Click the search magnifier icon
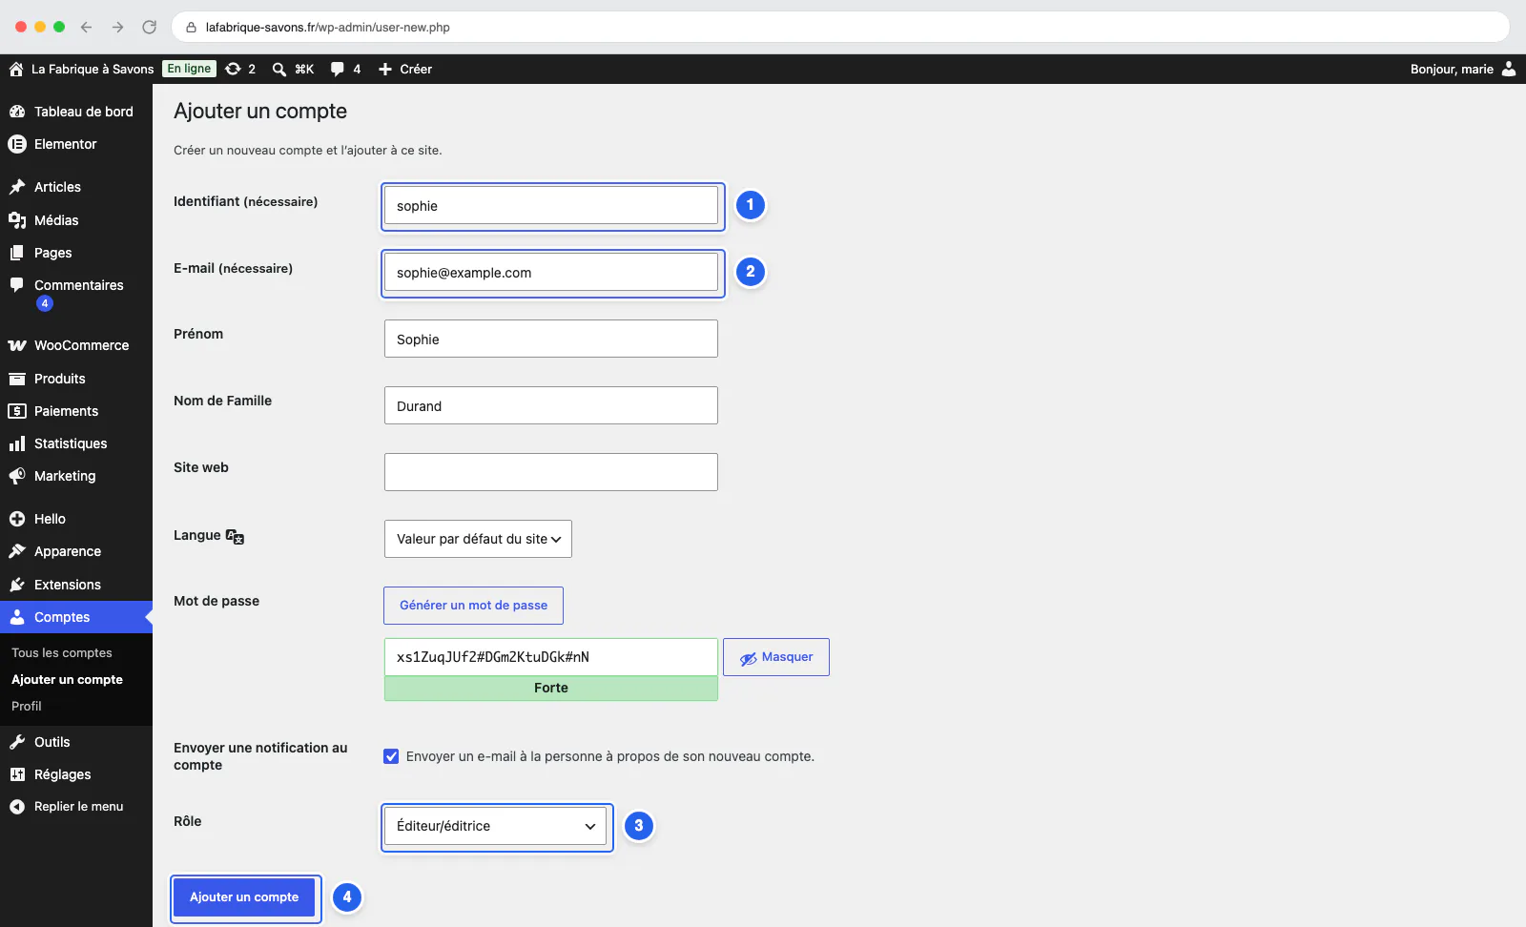The height and width of the screenshot is (927, 1526). point(279,69)
